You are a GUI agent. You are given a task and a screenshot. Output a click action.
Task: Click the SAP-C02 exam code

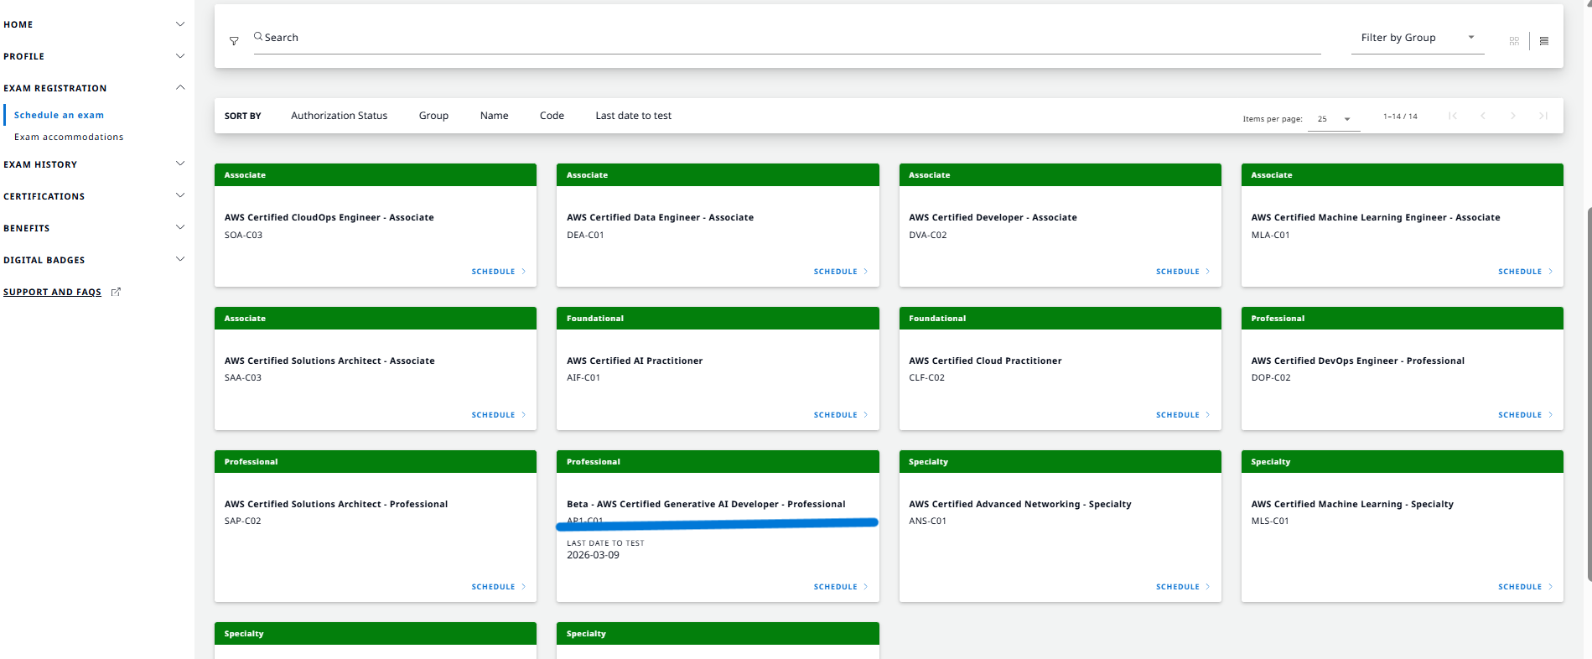[x=242, y=521]
